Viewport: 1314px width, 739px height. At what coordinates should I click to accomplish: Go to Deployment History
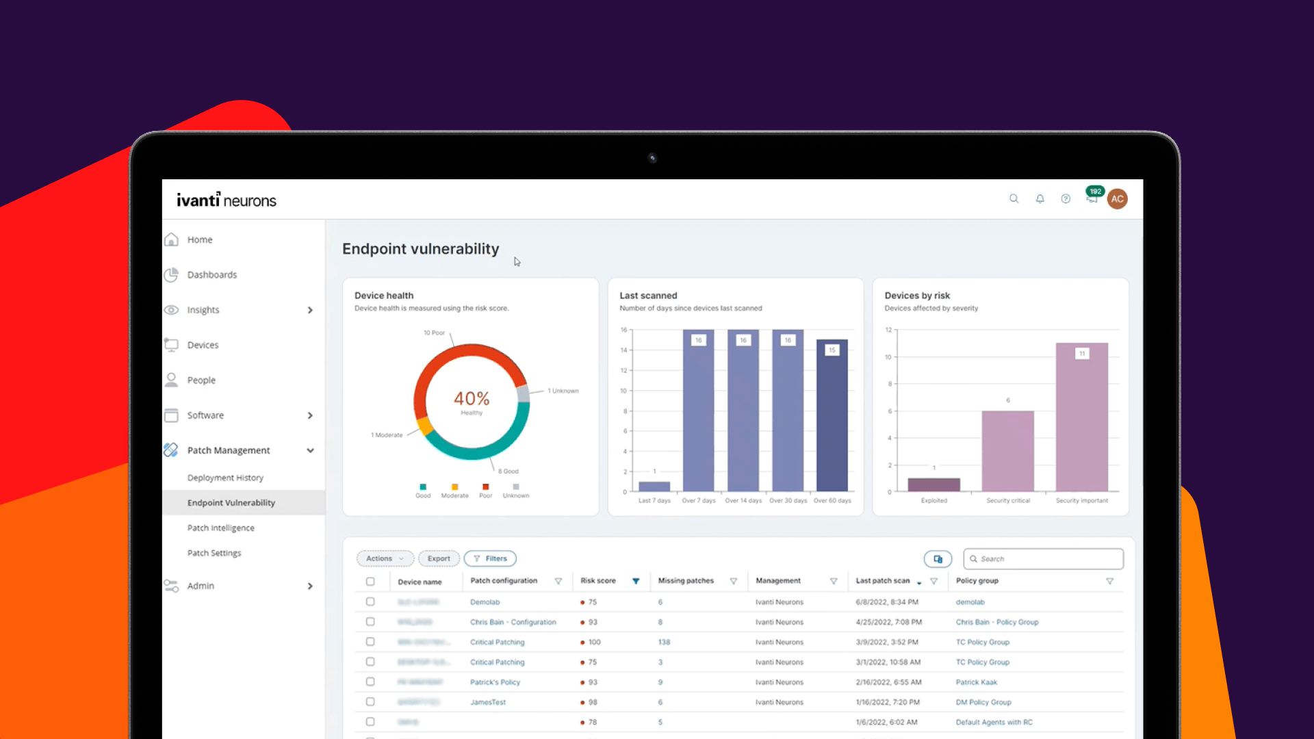pos(225,478)
